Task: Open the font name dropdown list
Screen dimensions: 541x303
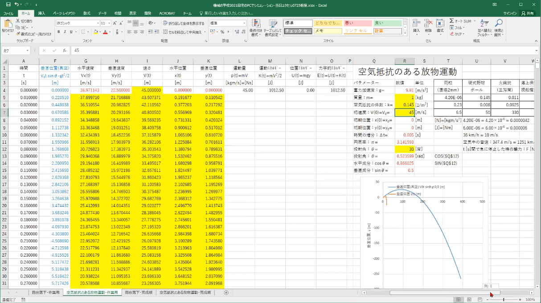Action: click(98, 23)
